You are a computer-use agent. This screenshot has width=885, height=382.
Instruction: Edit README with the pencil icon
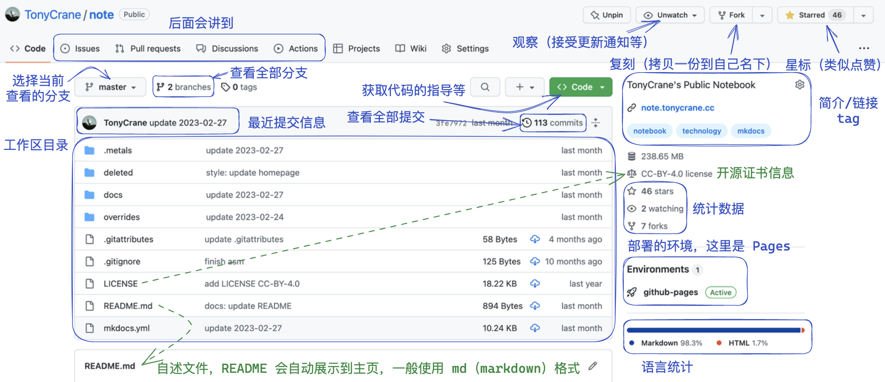592,366
